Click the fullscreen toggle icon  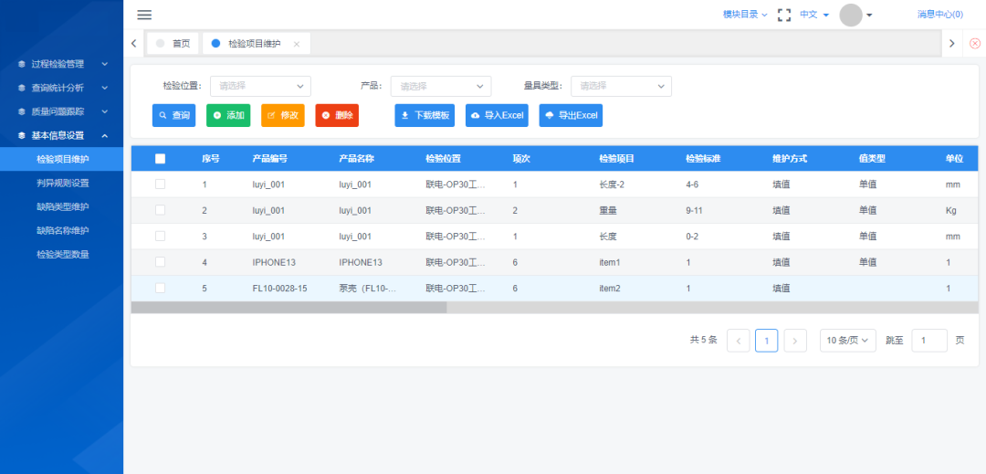pos(784,16)
